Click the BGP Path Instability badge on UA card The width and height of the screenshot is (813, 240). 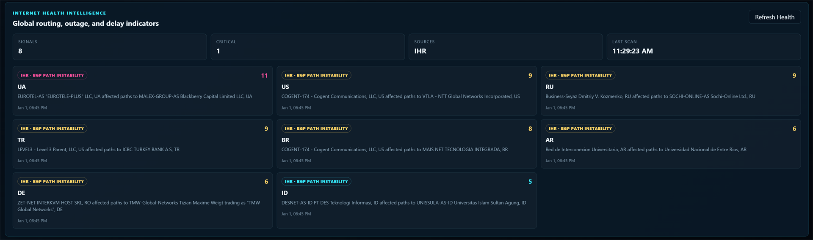coord(52,75)
